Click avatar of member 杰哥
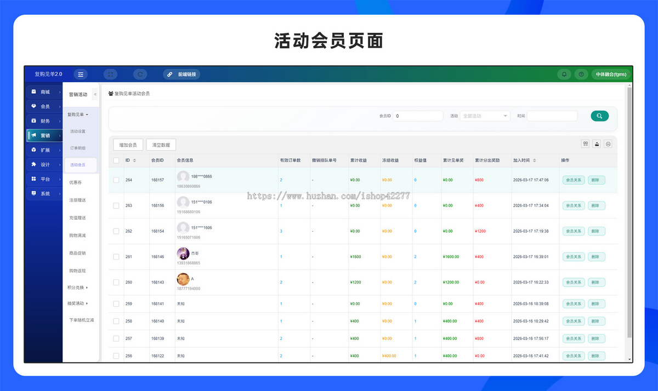This screenshot has width=658, height=391. point(183,254)
